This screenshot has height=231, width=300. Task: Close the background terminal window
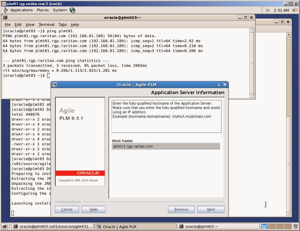[288, 22]
